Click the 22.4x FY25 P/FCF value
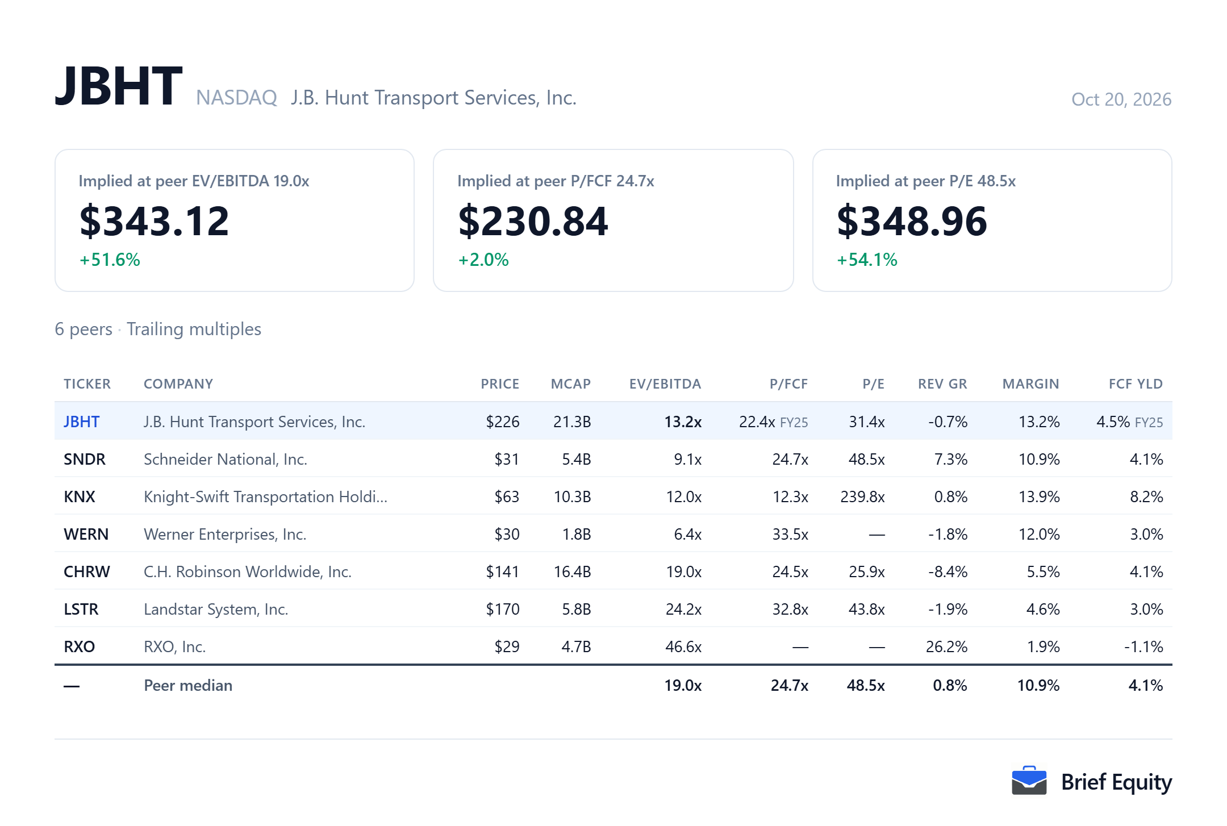Screen dimensions: 1227x826 click(x=773, y=422)
